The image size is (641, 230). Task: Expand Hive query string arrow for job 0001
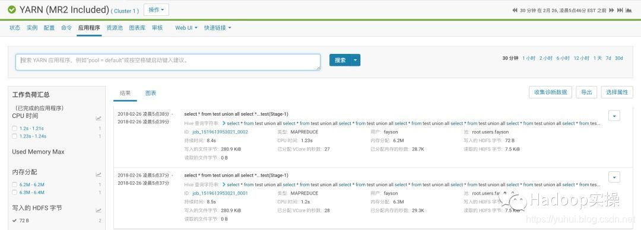[224, 185]
